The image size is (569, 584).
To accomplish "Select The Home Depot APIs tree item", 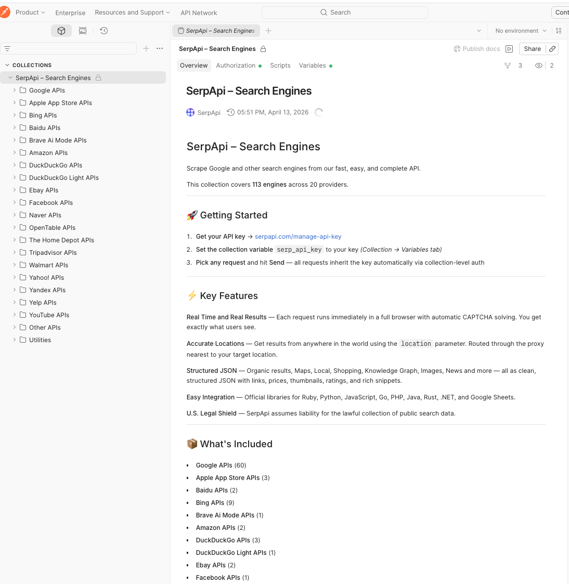I will pyautogui.click(x=83, y=240).
